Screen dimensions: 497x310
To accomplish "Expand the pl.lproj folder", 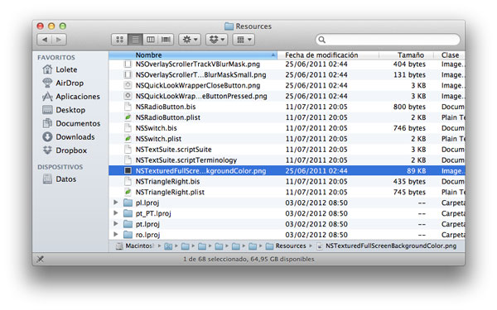I will click(116, 203).
